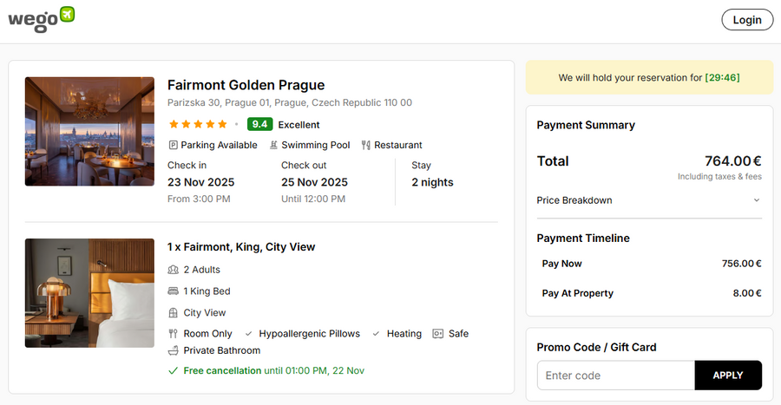Click the King Bed icon
The width and height of the screenshot is (781, 405).
tap(174, 291)
